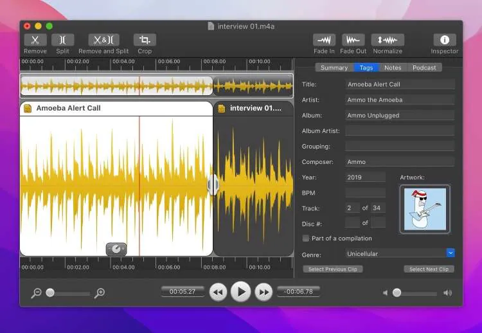Start playback with the Play button

[241, 292]
